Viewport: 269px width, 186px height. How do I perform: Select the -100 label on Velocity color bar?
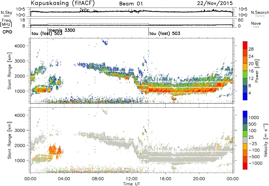[254, 150]
